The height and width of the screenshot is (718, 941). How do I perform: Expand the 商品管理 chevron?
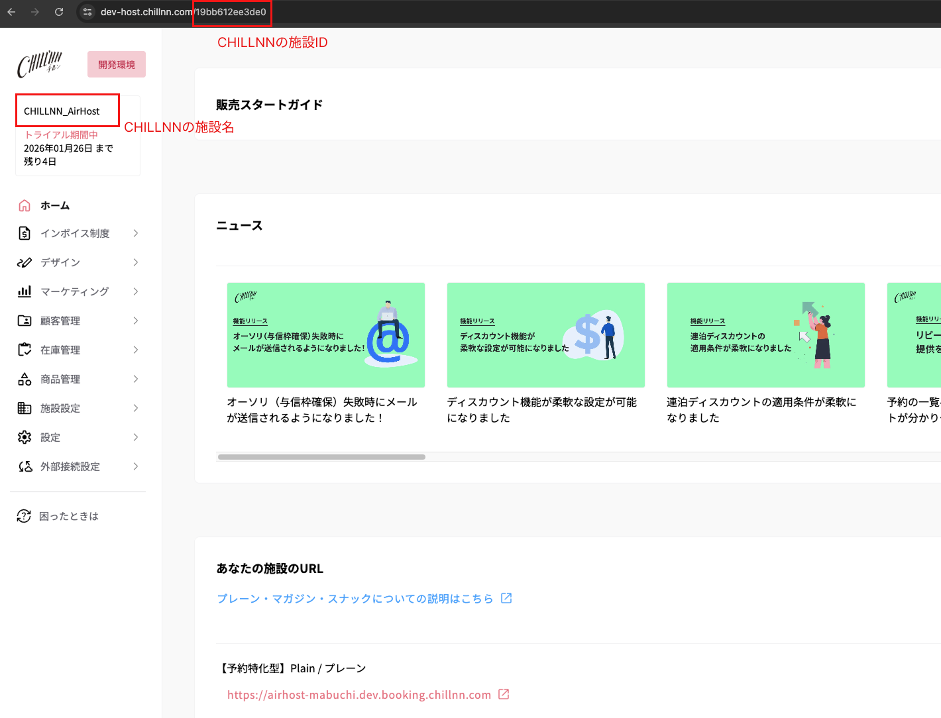[136, 379]
